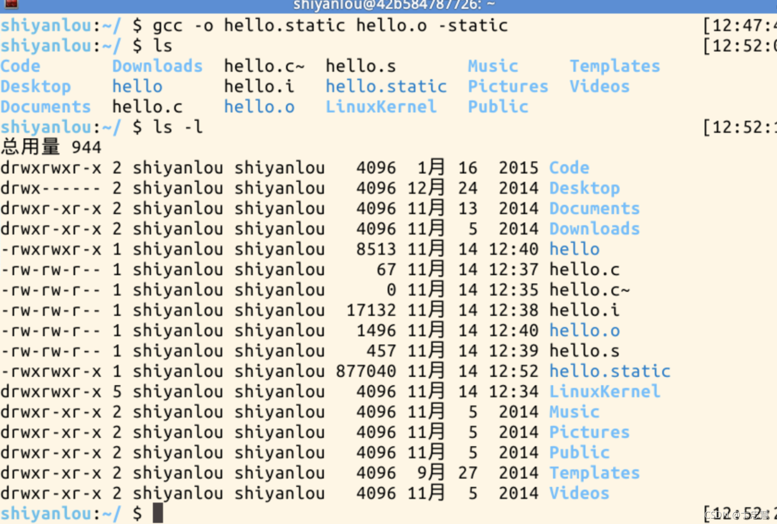This screenshot has width=777, height=524.
Task: Click the terminal icon in the title bar
Action: pyautogui.click(x=11, y=4)
